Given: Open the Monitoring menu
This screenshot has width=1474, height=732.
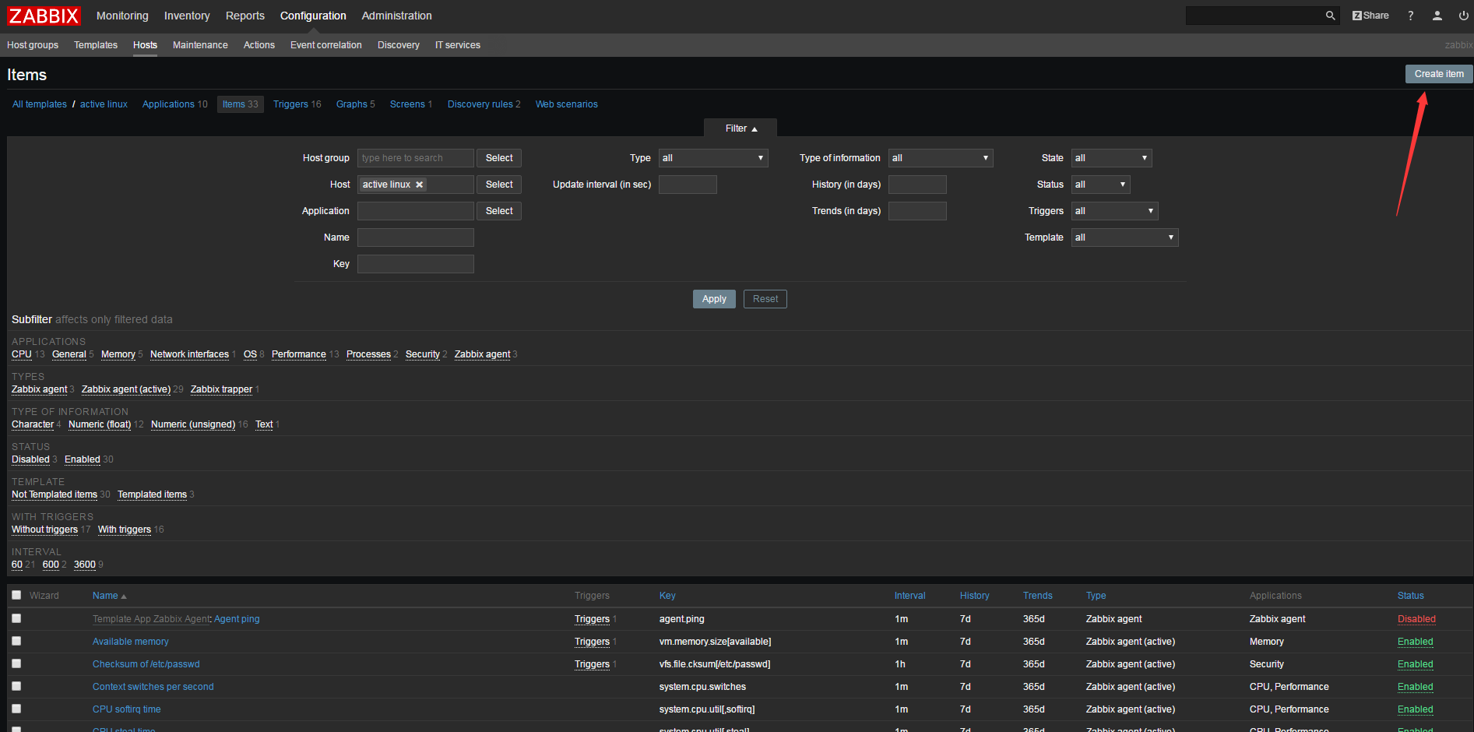Looking at the screenshot, I should tap(122, 16).
